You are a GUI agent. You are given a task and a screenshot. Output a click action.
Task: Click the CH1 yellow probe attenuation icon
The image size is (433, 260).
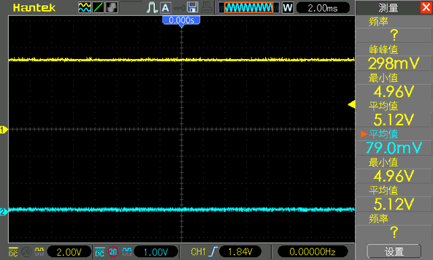click(39, 251)
